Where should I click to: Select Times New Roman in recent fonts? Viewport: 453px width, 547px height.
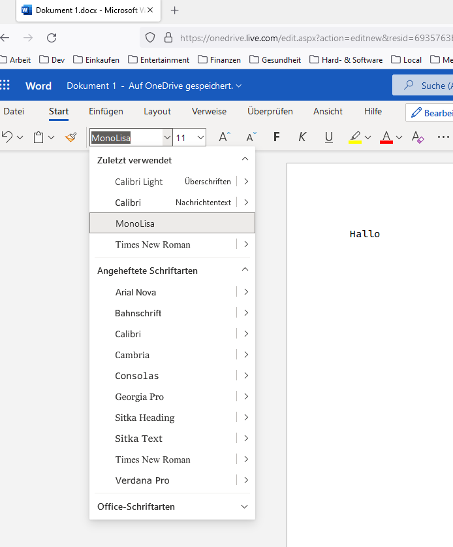click(x=163, y=244)
